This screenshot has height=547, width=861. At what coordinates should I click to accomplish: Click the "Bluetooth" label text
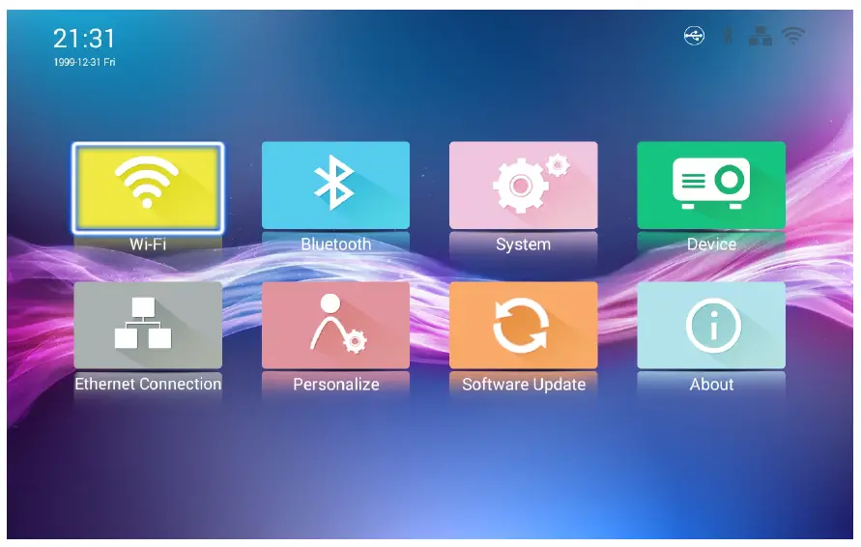point(335,244)
